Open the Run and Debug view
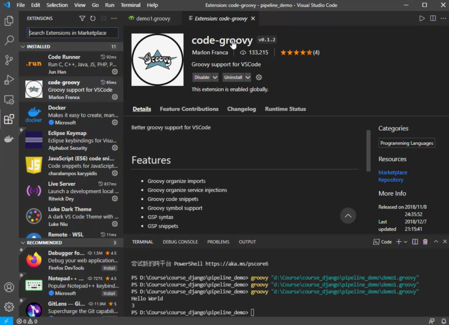449x325 pixels. click(9, 80)
